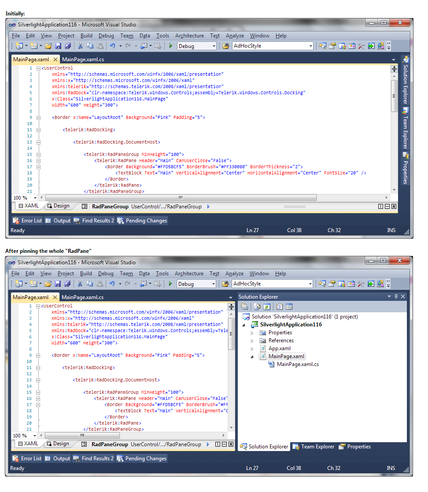Viewport: 428px width, 492px height.
Task: Expand Properties node in Solution Explorer tree
Action: [x=252, y=333]
